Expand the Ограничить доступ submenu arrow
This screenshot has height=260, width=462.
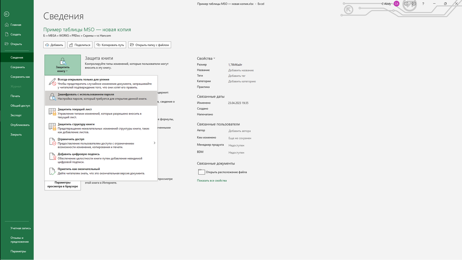tap(154, 143)
